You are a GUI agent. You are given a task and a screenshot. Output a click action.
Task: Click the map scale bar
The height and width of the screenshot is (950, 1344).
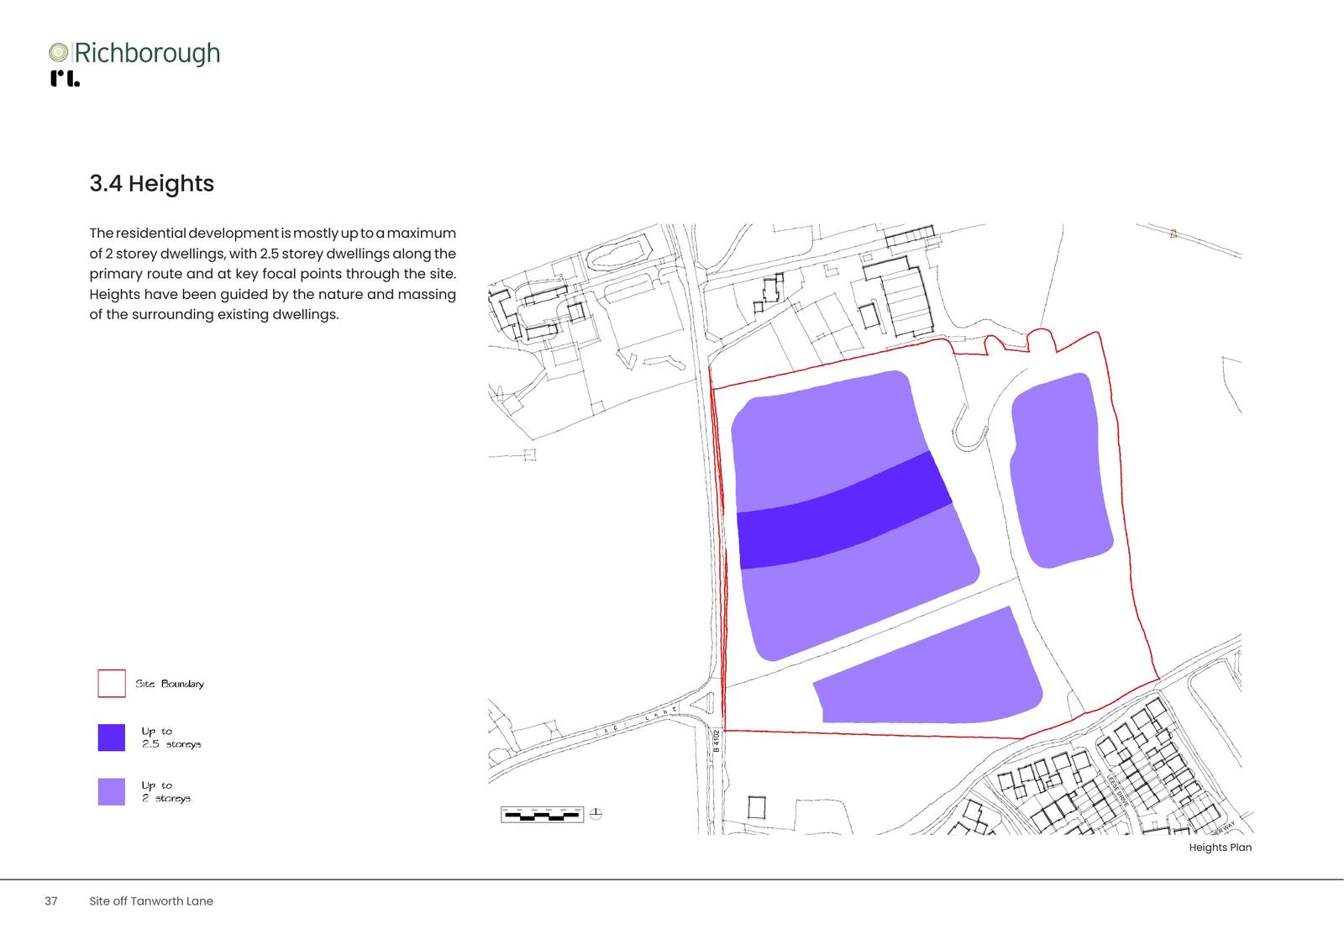pos(542,814)
